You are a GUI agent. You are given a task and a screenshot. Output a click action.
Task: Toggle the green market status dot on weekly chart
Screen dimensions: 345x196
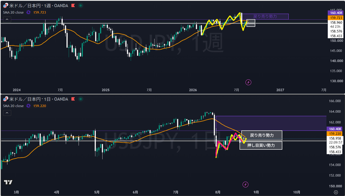coord(81,6)
